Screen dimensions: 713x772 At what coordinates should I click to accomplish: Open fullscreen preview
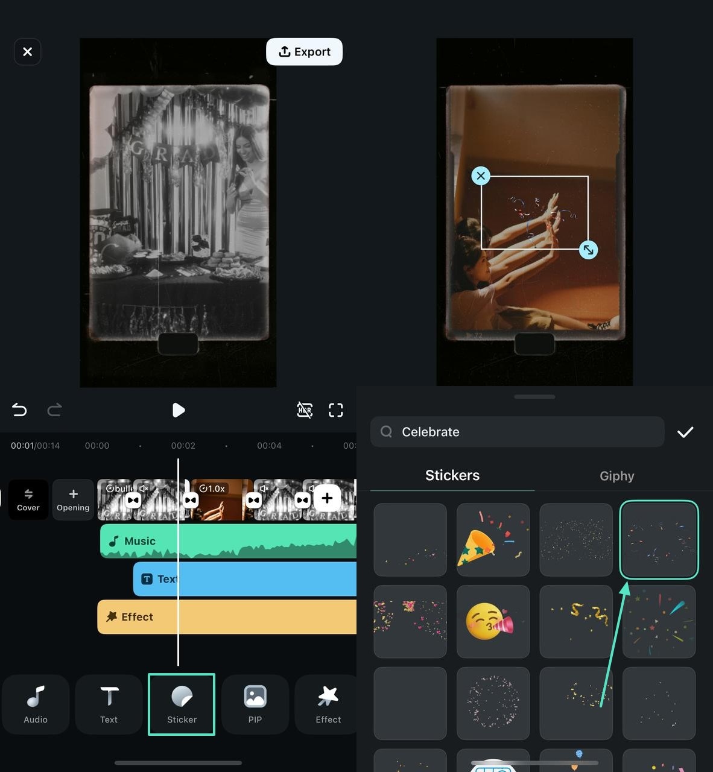[x=336, y=410]
